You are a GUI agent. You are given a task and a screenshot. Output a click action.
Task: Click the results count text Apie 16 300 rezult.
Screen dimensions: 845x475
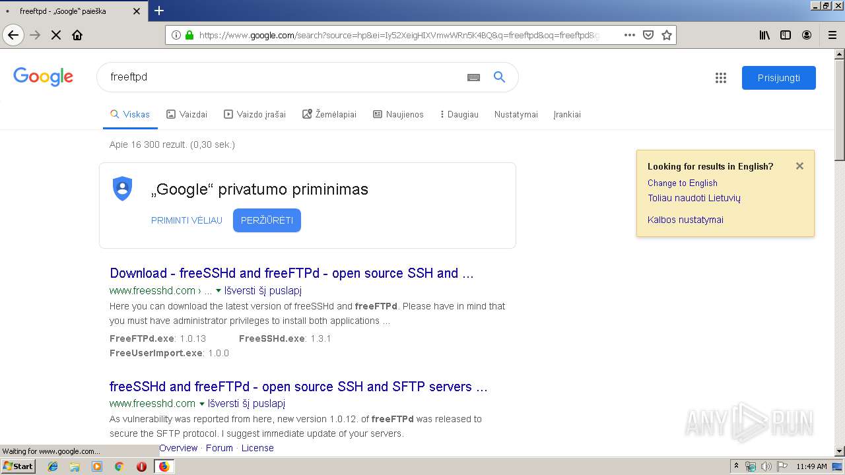(172, 144)
